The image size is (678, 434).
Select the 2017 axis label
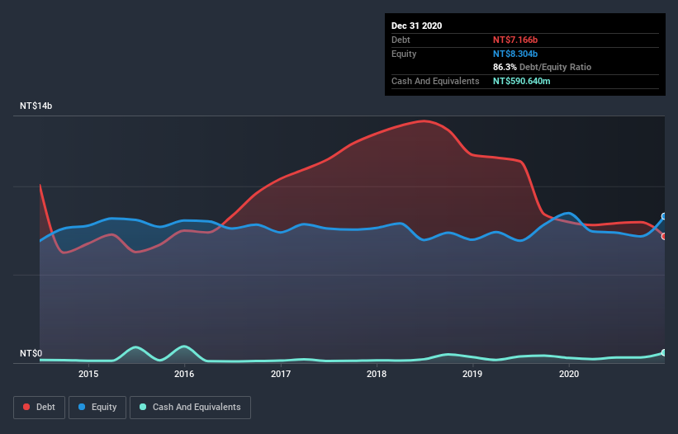pyautogui.click(x=281, y=374)
